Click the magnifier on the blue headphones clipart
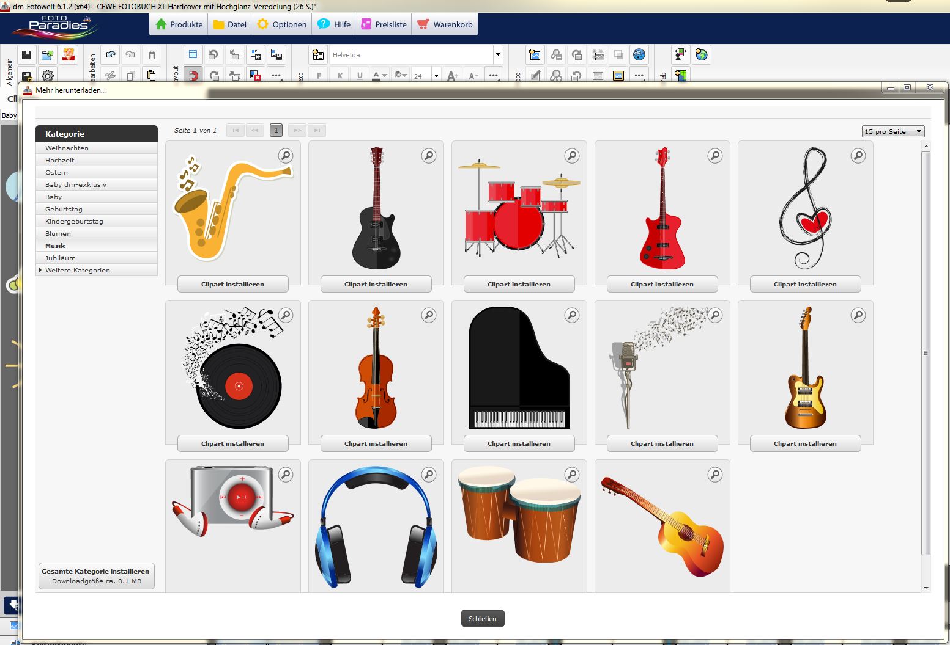This screenshot has height=645, width=950. coord(429,475)
